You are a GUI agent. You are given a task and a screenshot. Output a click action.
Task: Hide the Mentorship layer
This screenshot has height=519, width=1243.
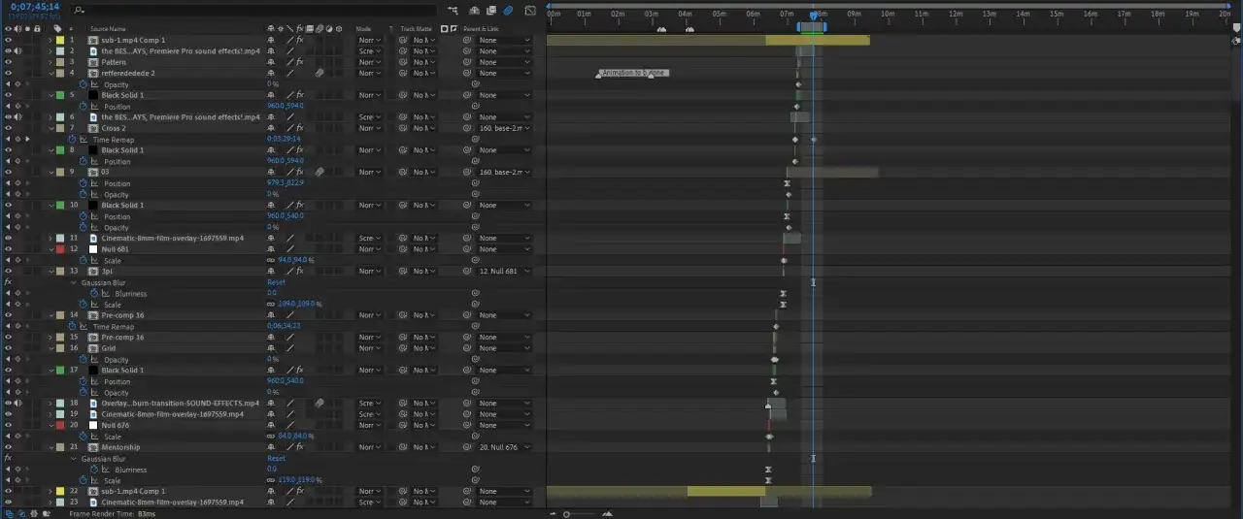(x=8, y=447)
